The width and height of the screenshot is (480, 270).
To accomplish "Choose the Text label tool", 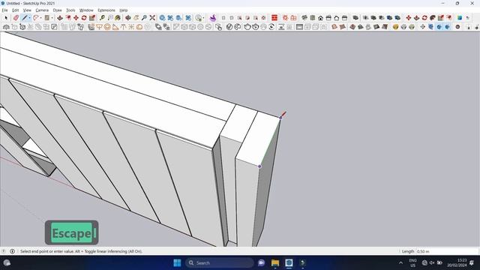I will [110, 18].
